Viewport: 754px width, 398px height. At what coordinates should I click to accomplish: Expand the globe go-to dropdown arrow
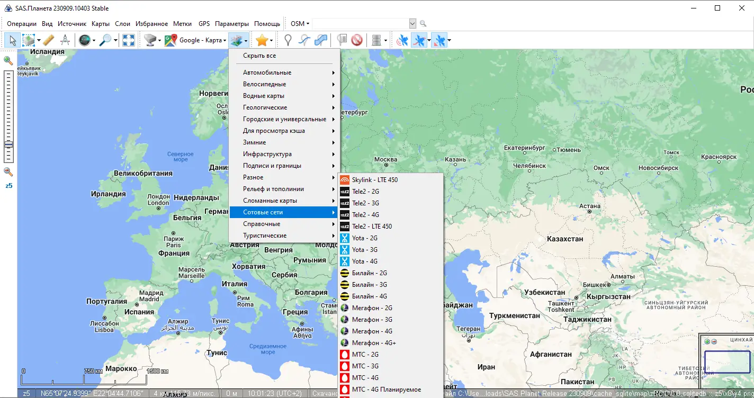94,40
